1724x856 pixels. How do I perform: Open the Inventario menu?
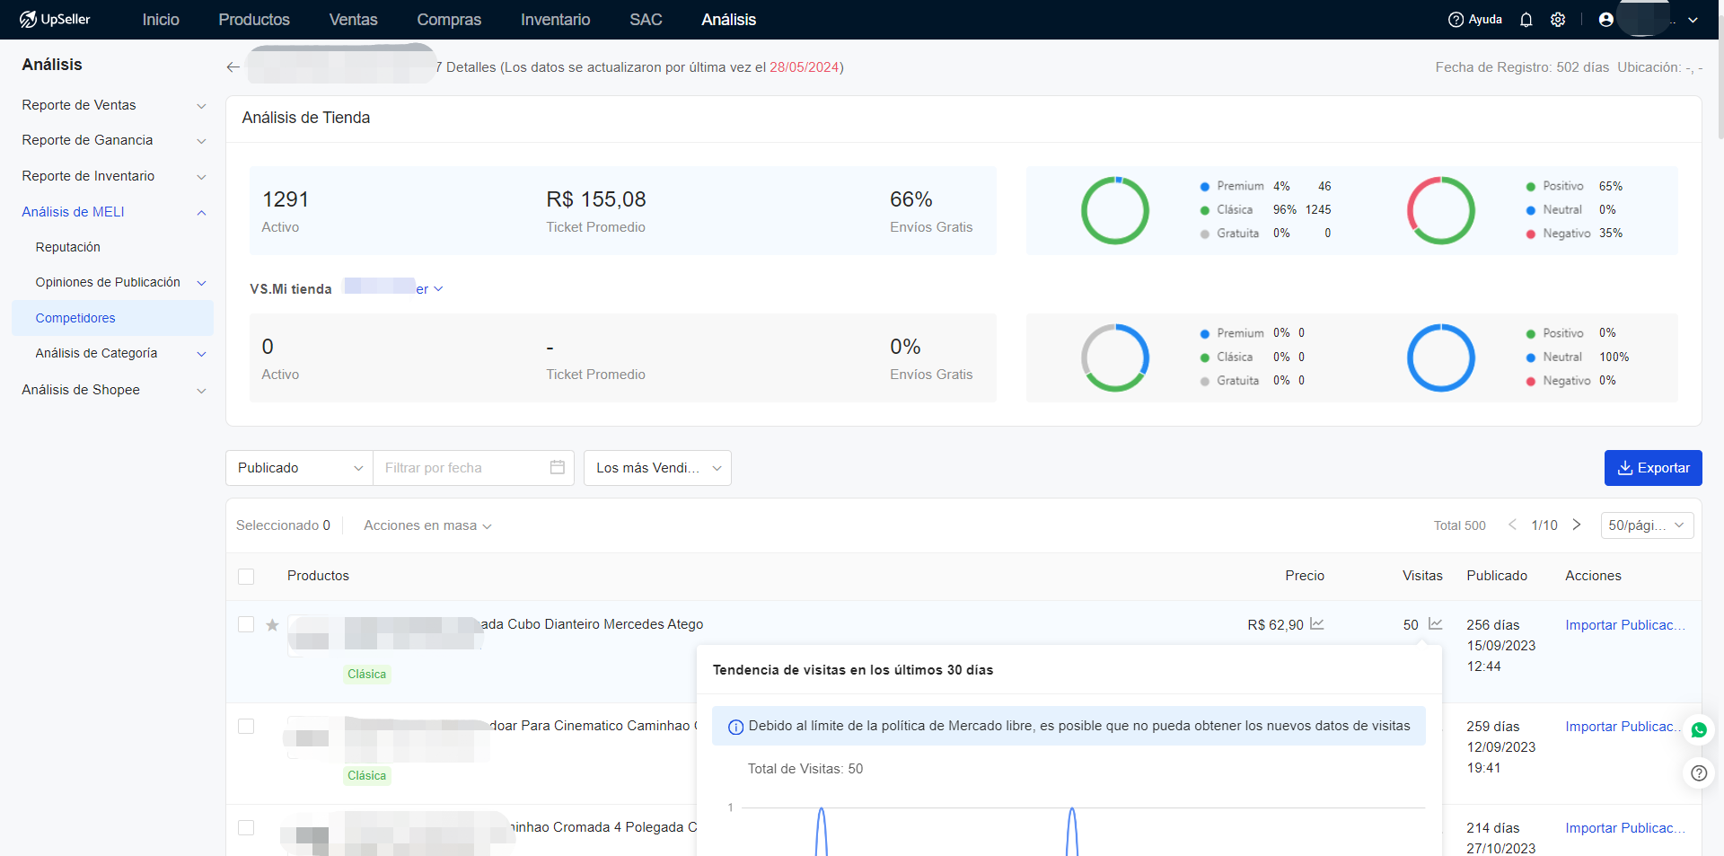pyautogui.click(x=555, y=20)
